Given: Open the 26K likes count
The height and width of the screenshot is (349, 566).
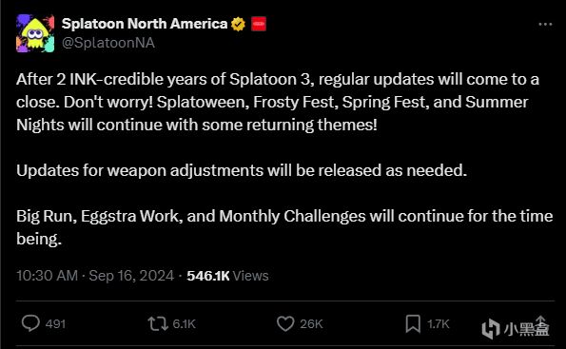Looking at the screenshot, I should click(311, 323).
